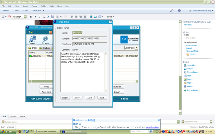215x134 pixels.
Task: Click the Search Desktop input box
Action: click(x=139, y=131)
